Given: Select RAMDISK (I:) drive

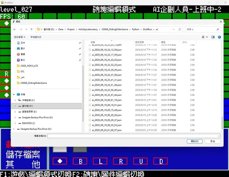Looking at the screenshot, I should pyautogui.click(x=28, y=123).
